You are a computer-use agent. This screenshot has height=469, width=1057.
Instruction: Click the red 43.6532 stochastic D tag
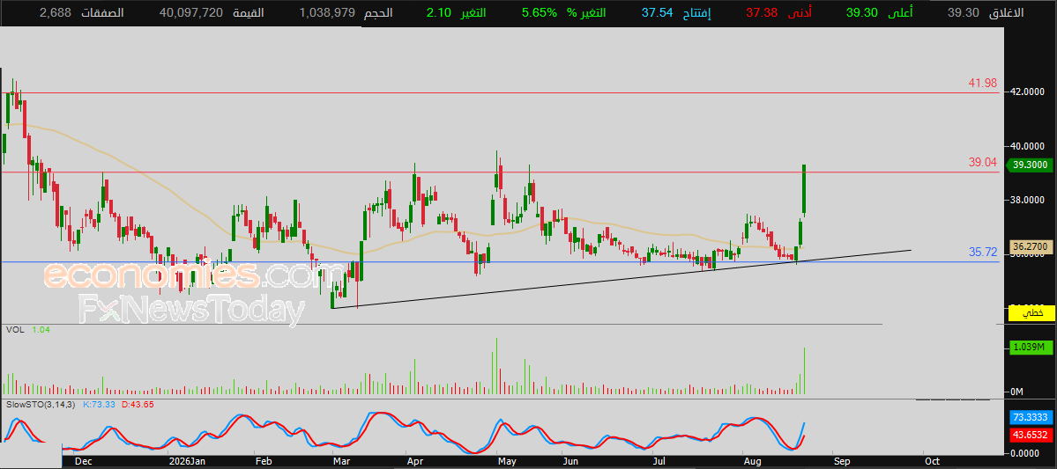click(x=1030, y=436)
